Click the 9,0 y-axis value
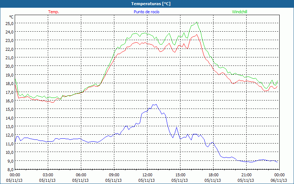The width and height of the screenshot is (294, 184). tap(10, 161)
